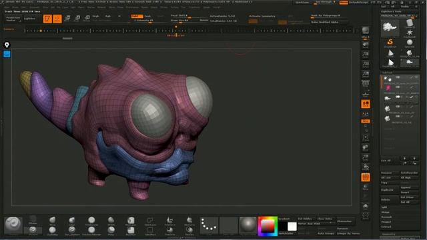The height and width of the screenshot is (240, 427).
Task: Click Mask By Polygroups slider
Action: click(329, 16)
